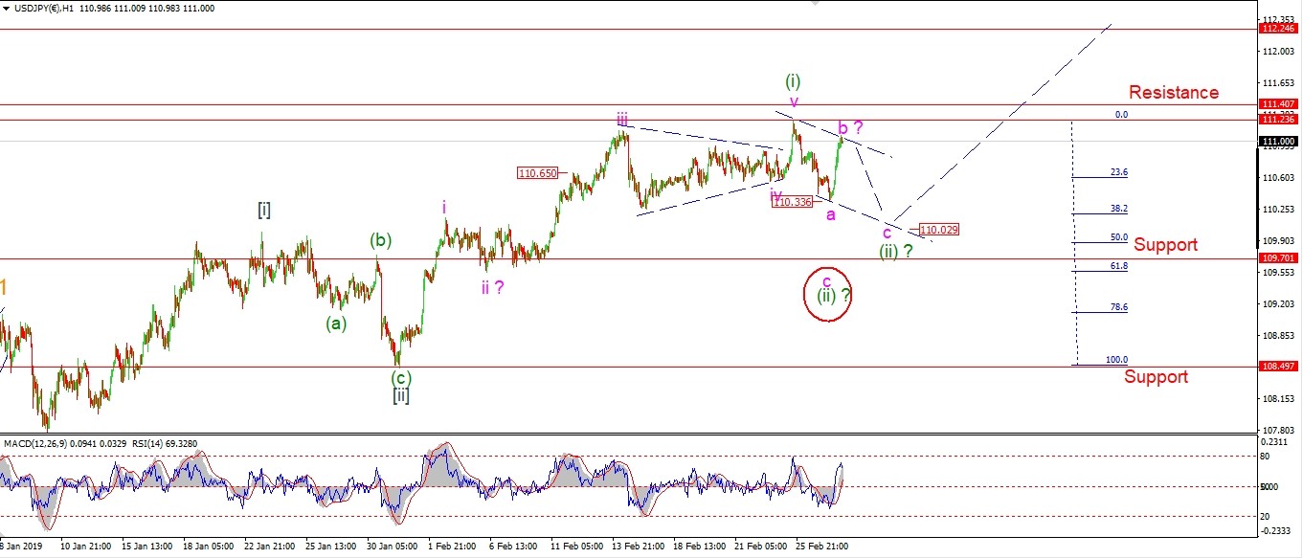The width and height of the screenshot is (1303, 558).
Task: Click the 110.336 boxed price label
Action: click(x=793, y=202)
